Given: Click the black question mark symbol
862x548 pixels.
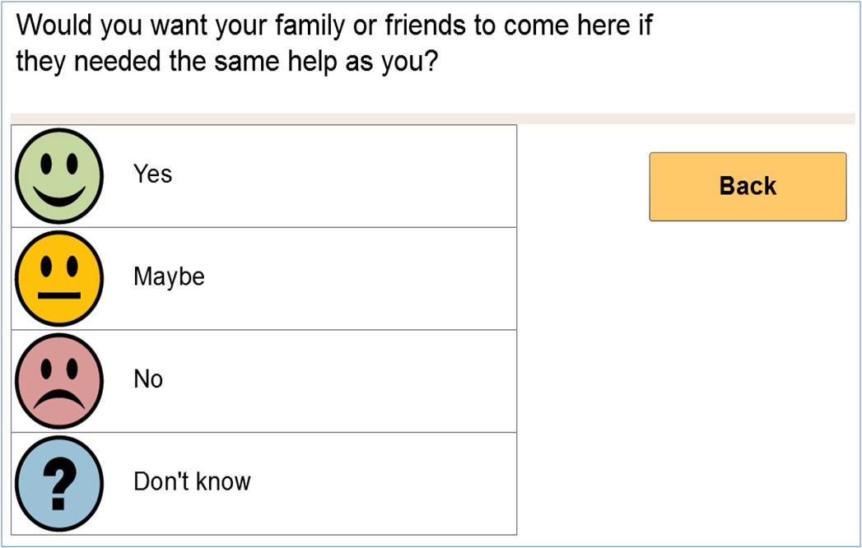Looking at the screenshot, I should coord(58,483).
